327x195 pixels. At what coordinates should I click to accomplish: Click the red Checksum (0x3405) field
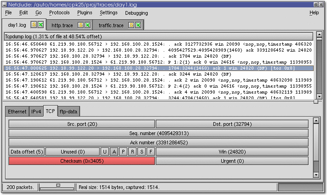point(82,161)
